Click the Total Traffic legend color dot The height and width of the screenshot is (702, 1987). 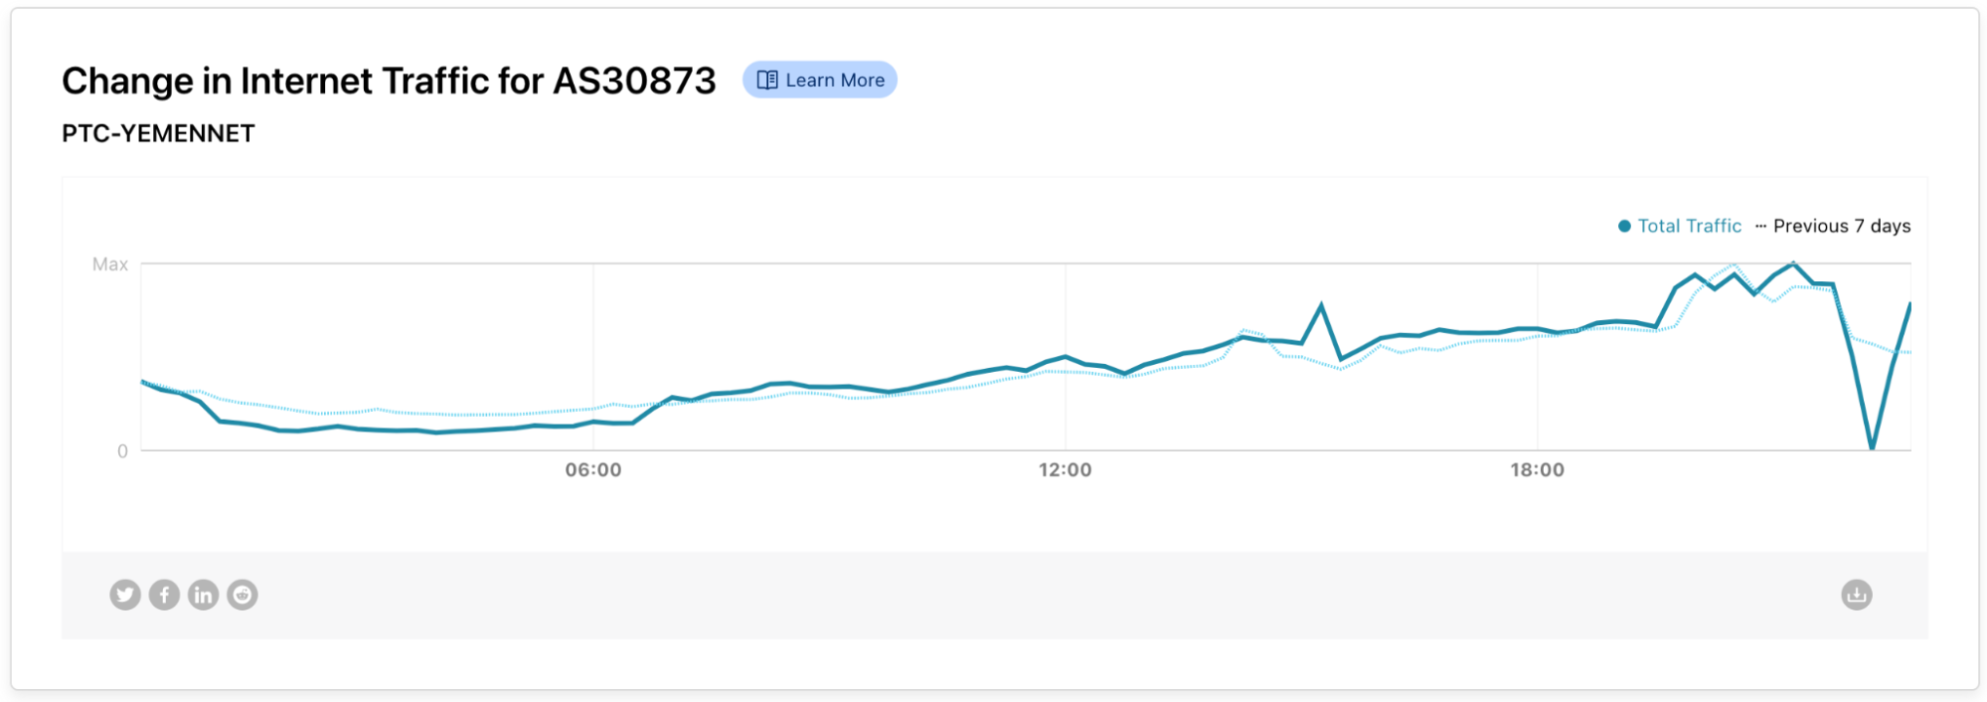pyautogui.click(x=1624, y=226)
